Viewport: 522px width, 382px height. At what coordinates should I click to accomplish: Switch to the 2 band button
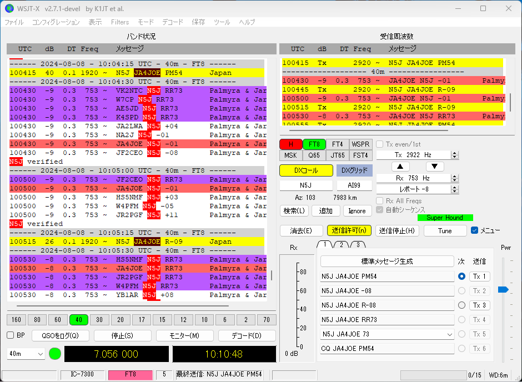coord(245,320)
